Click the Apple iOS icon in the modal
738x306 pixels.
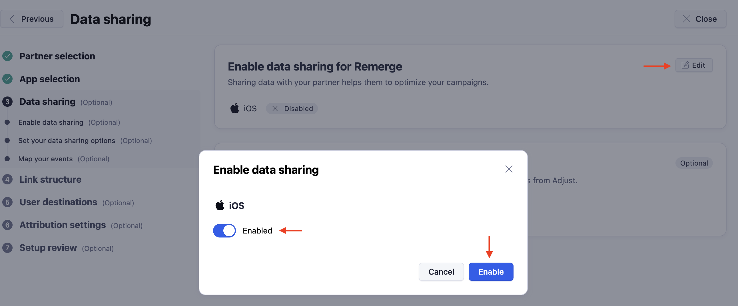coord(220,205)
